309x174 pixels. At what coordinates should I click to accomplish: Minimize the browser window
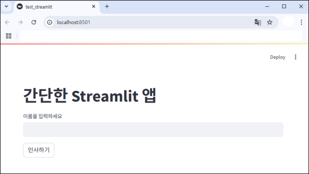pos(267,7)
